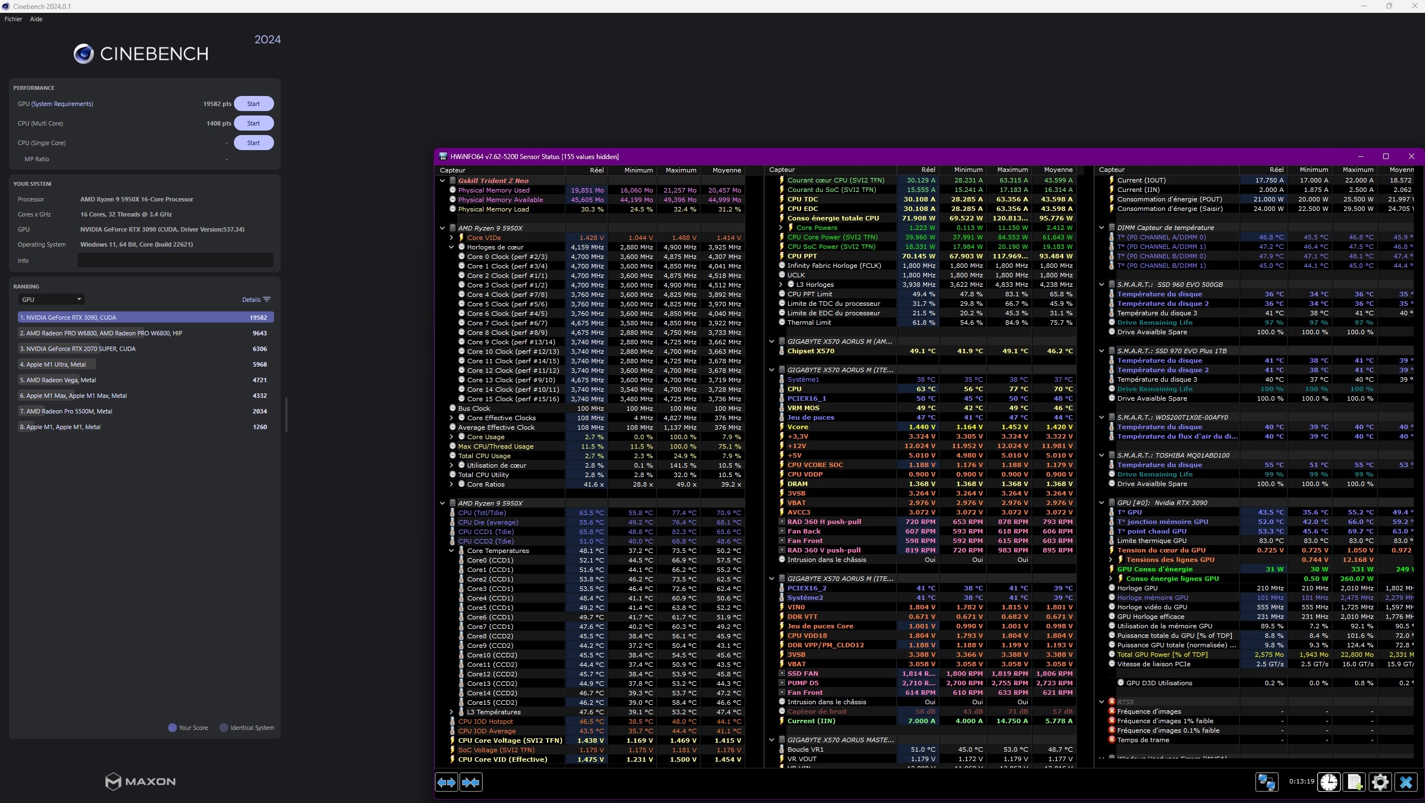This screenshot has width=1425, height=803.
Task: Open the System Requirements link
Action: pyautogui.click(x=62, y=104)
